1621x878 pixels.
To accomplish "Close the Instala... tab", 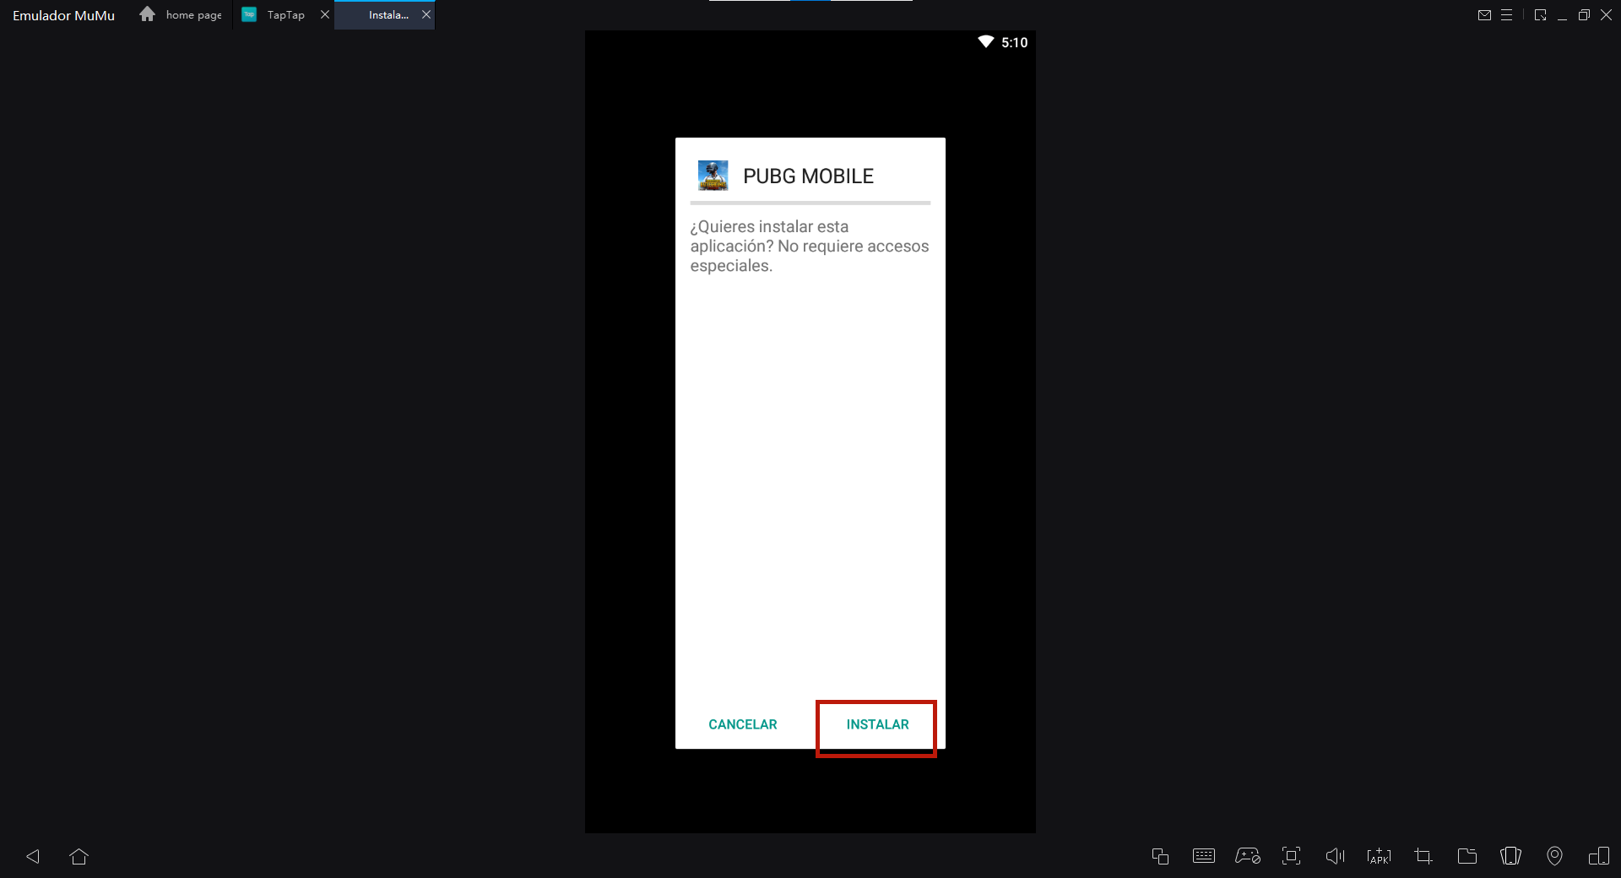I will (x=426, y=15).
